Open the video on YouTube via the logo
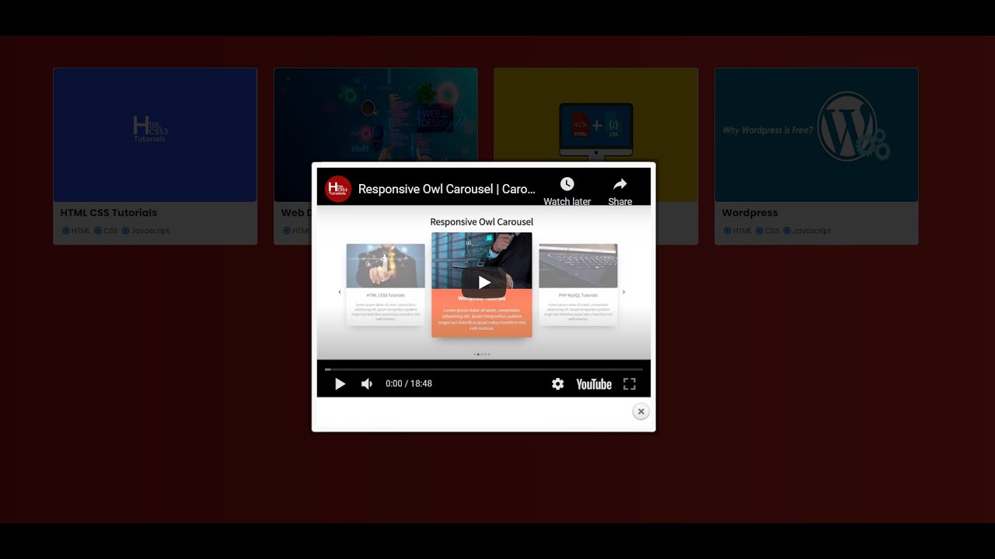The height and width of the screenshot is (559, 995). coord(594,384)
